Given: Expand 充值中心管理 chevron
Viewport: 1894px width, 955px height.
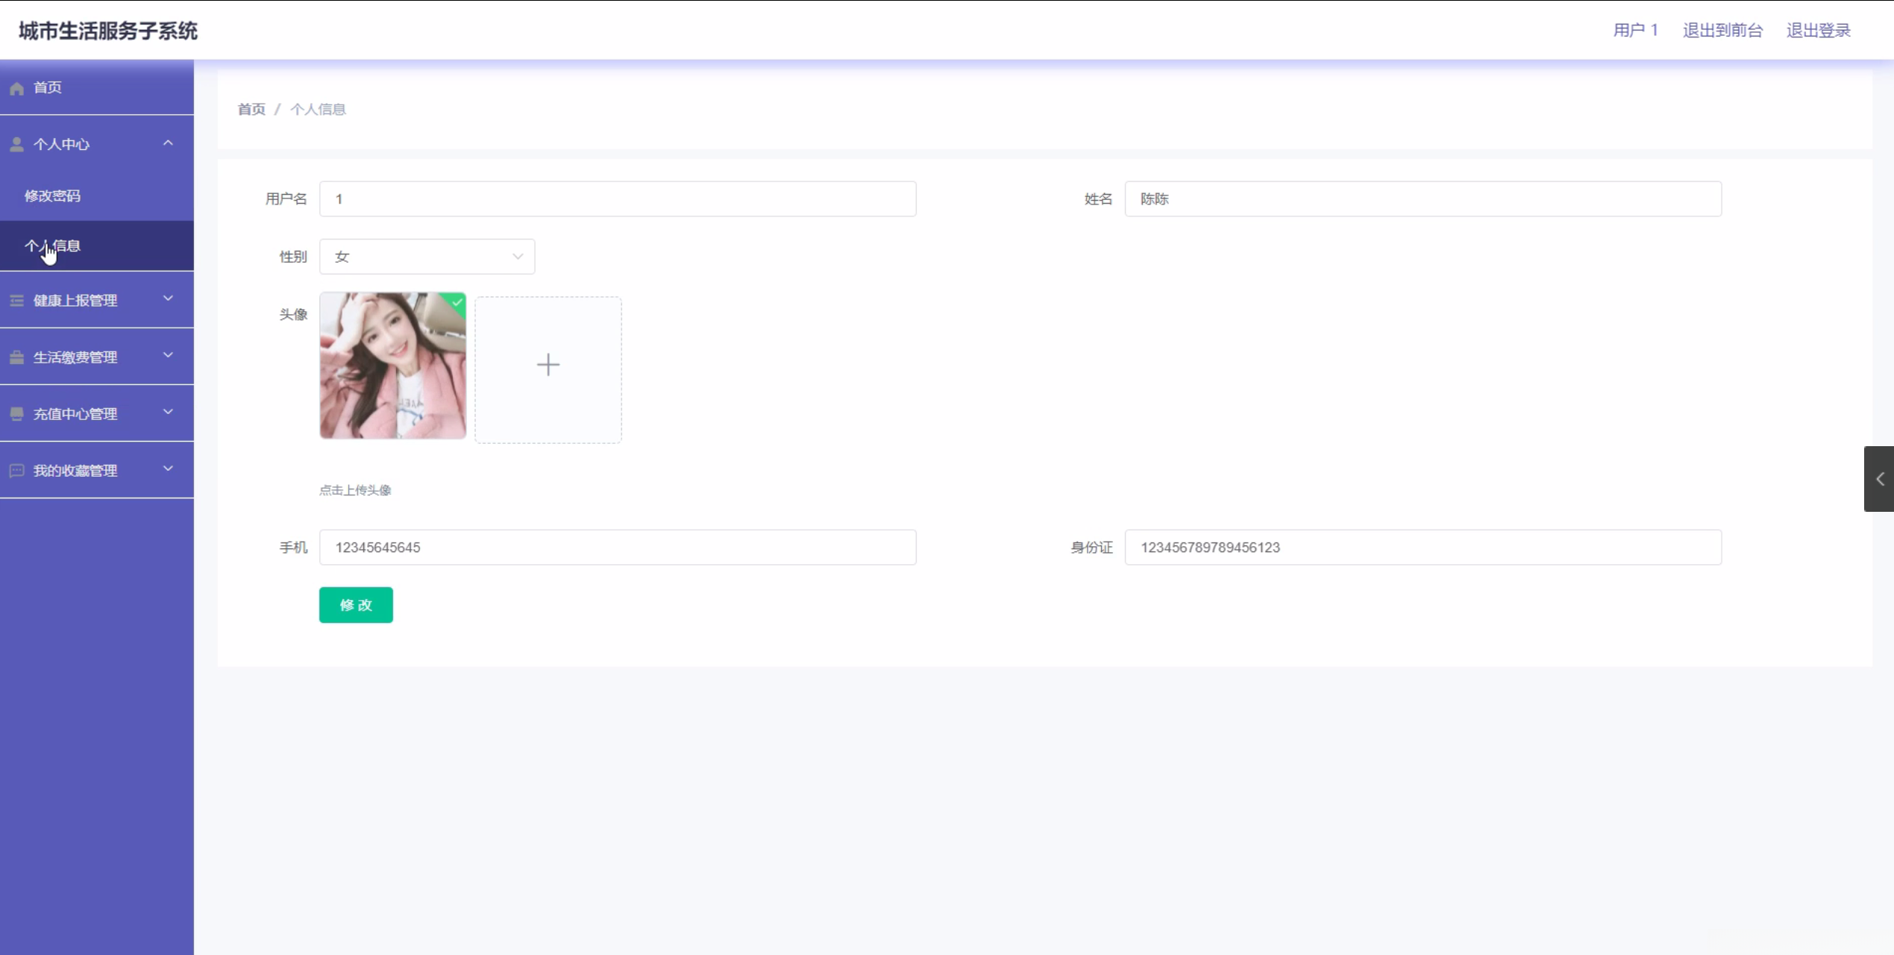Looking at the screenshot, I should [168, 413].
